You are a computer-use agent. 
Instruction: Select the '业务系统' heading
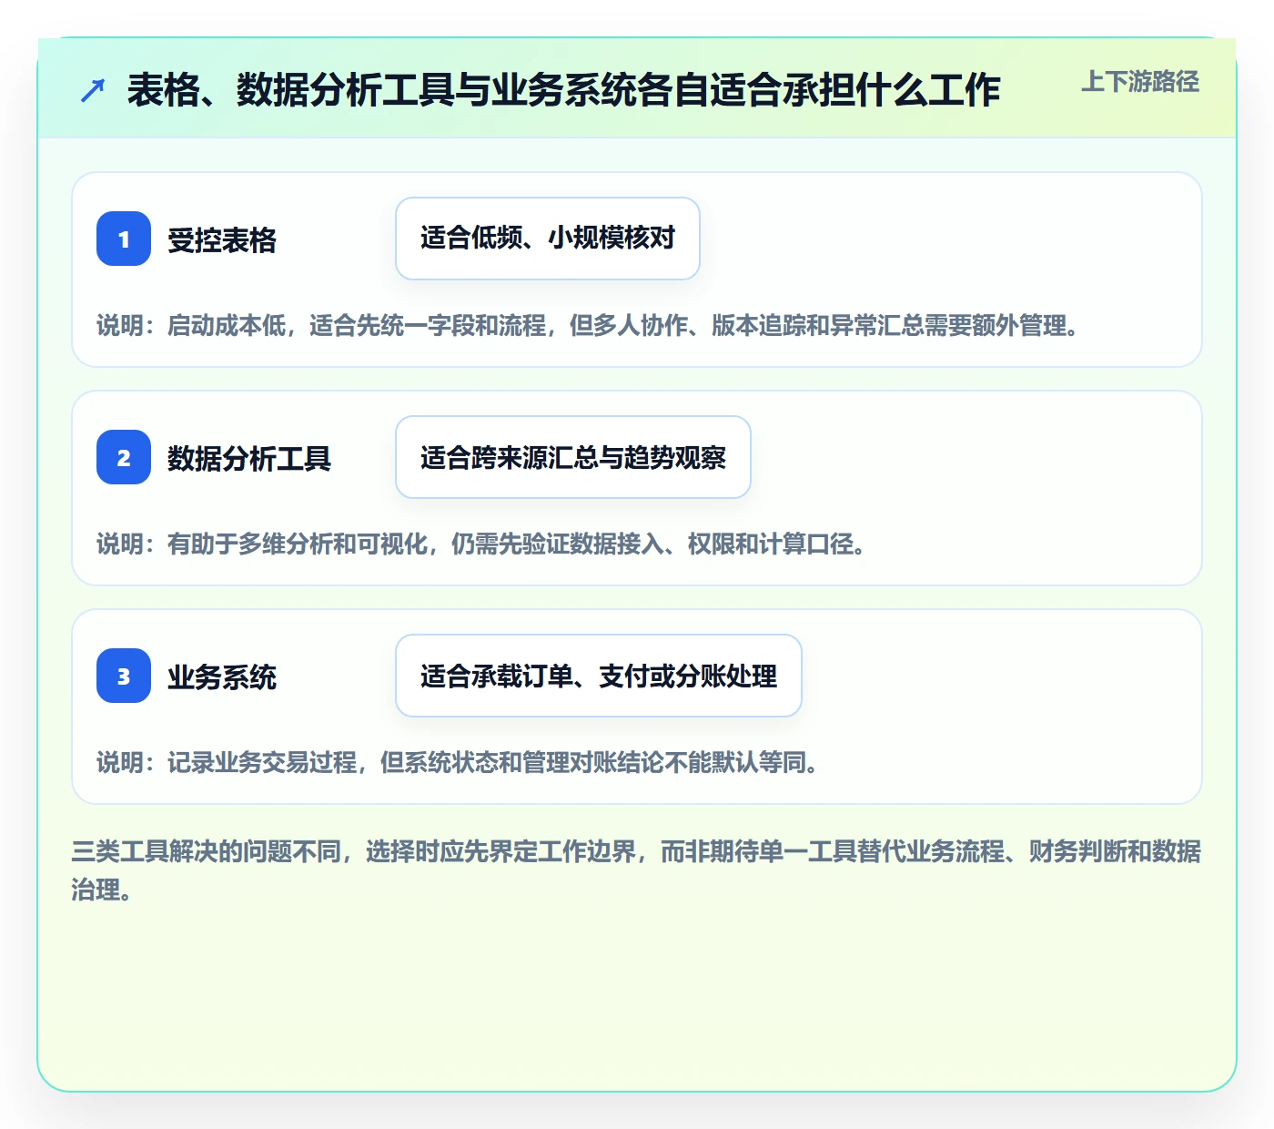point(222,677)
